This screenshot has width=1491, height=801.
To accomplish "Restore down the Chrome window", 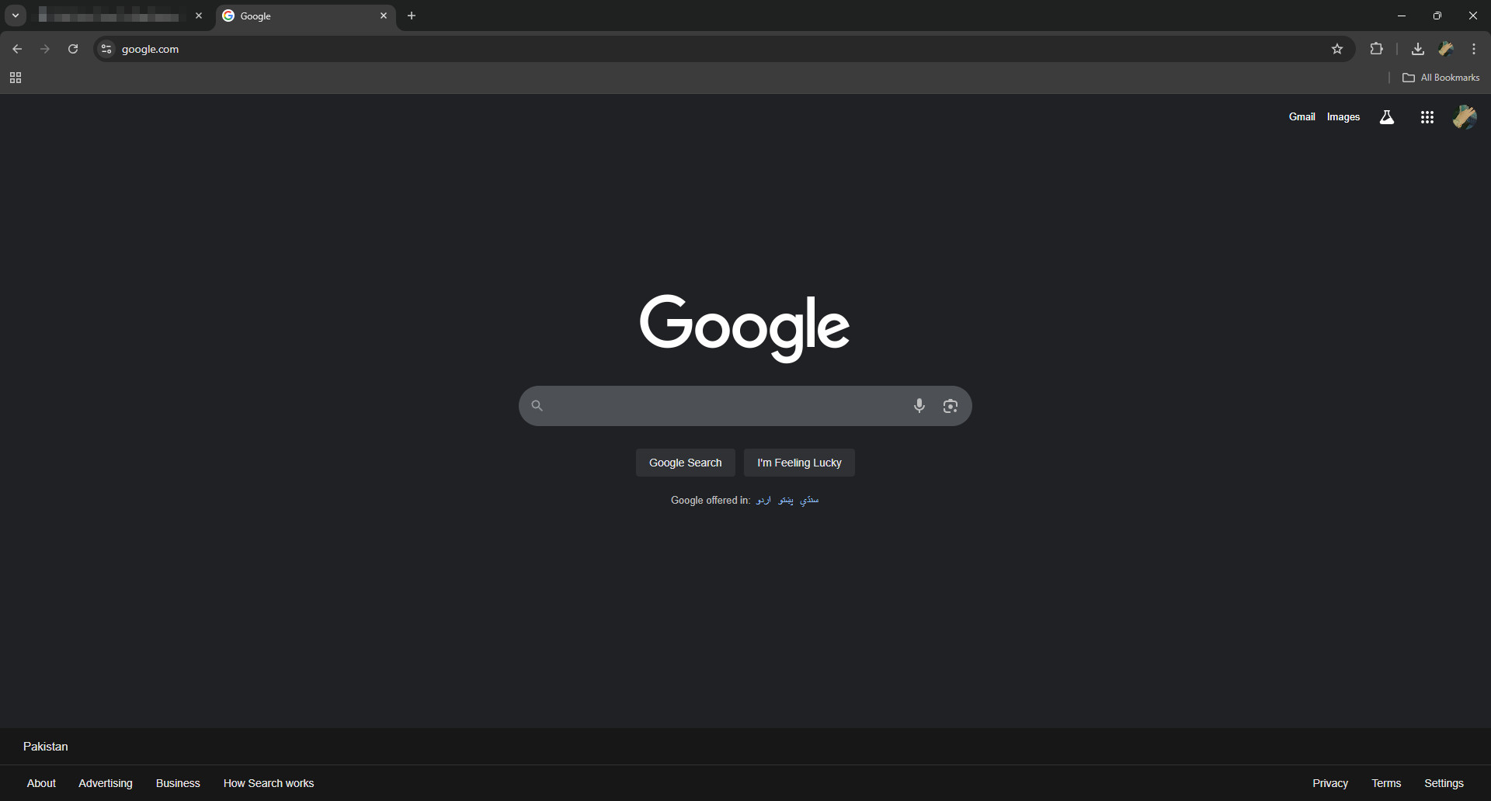I will click(1437, 16).
